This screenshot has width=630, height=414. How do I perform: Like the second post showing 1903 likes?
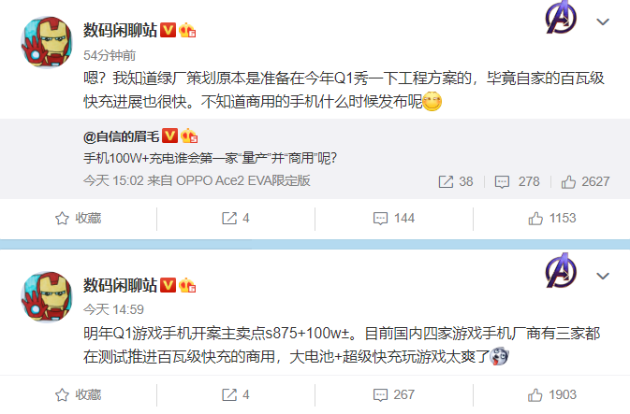(x=551, y=394)
